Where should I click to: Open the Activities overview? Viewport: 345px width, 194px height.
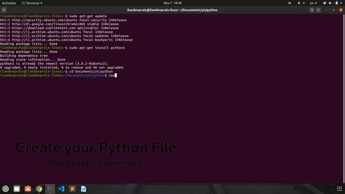point(9,3)
